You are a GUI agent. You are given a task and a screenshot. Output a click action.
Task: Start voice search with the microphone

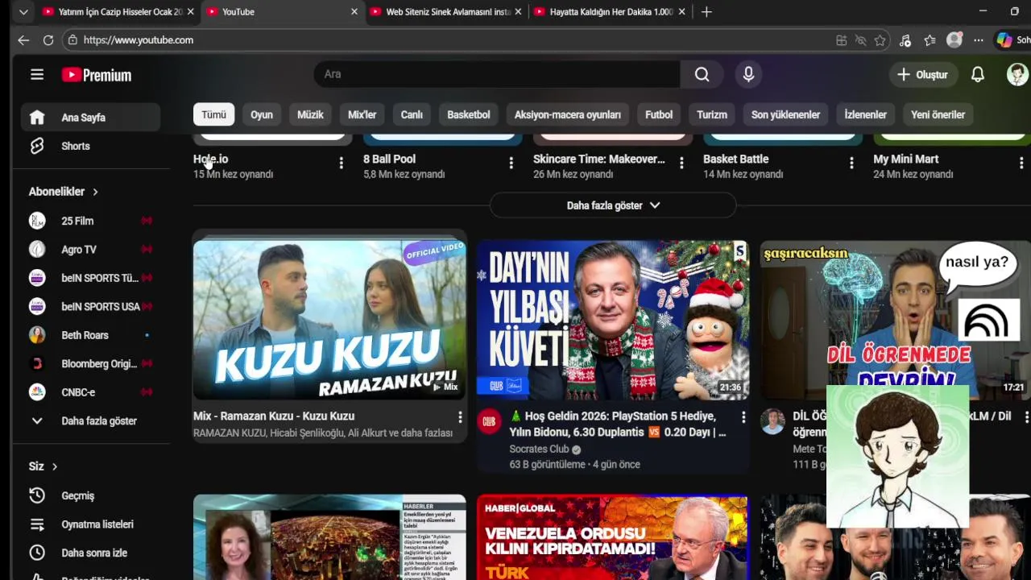(x=748, y=74)
